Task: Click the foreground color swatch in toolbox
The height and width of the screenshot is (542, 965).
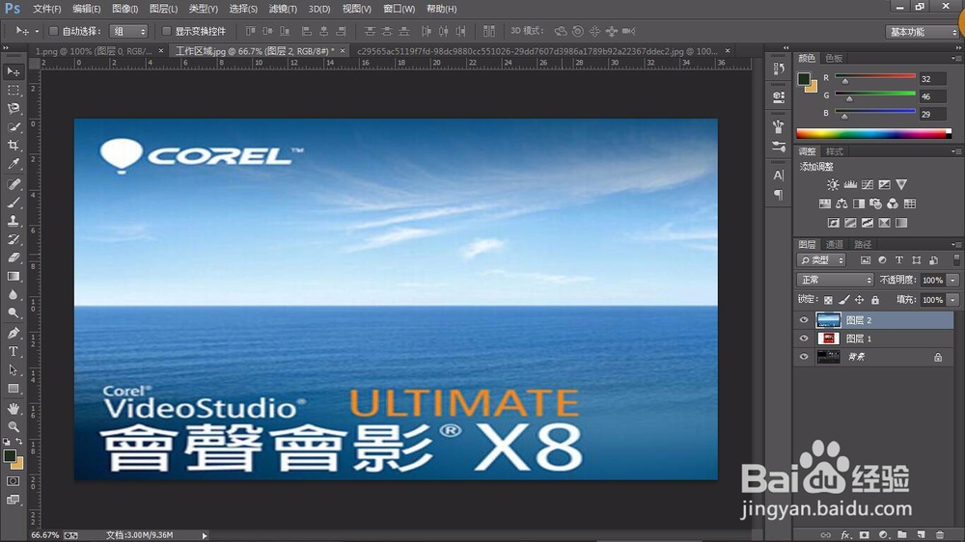Action: tap(10, 456)
